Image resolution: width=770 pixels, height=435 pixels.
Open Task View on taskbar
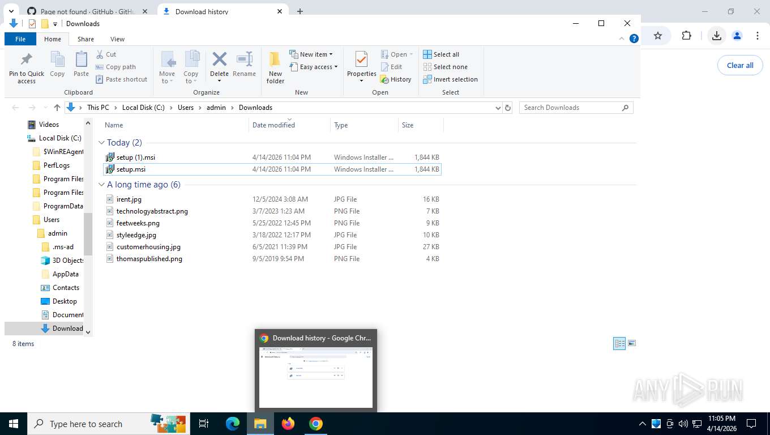click(204, 424)
